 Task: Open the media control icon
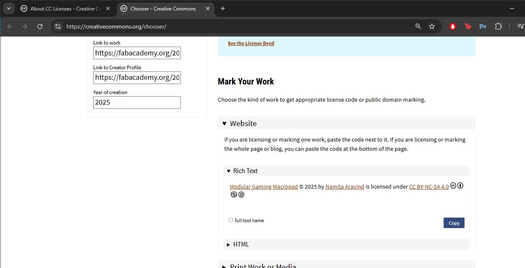pyautogui.click(x=521, y=26)
